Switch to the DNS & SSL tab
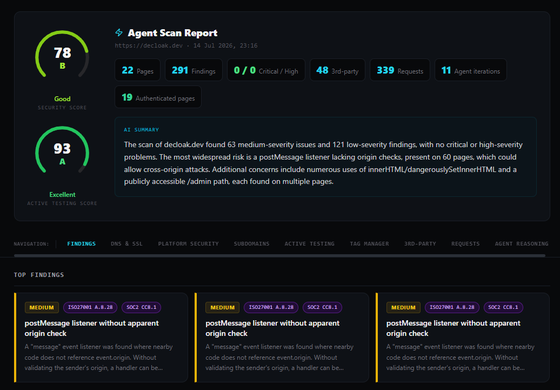The height and width of the screenshot is (390, 560). tap(126, 244)
